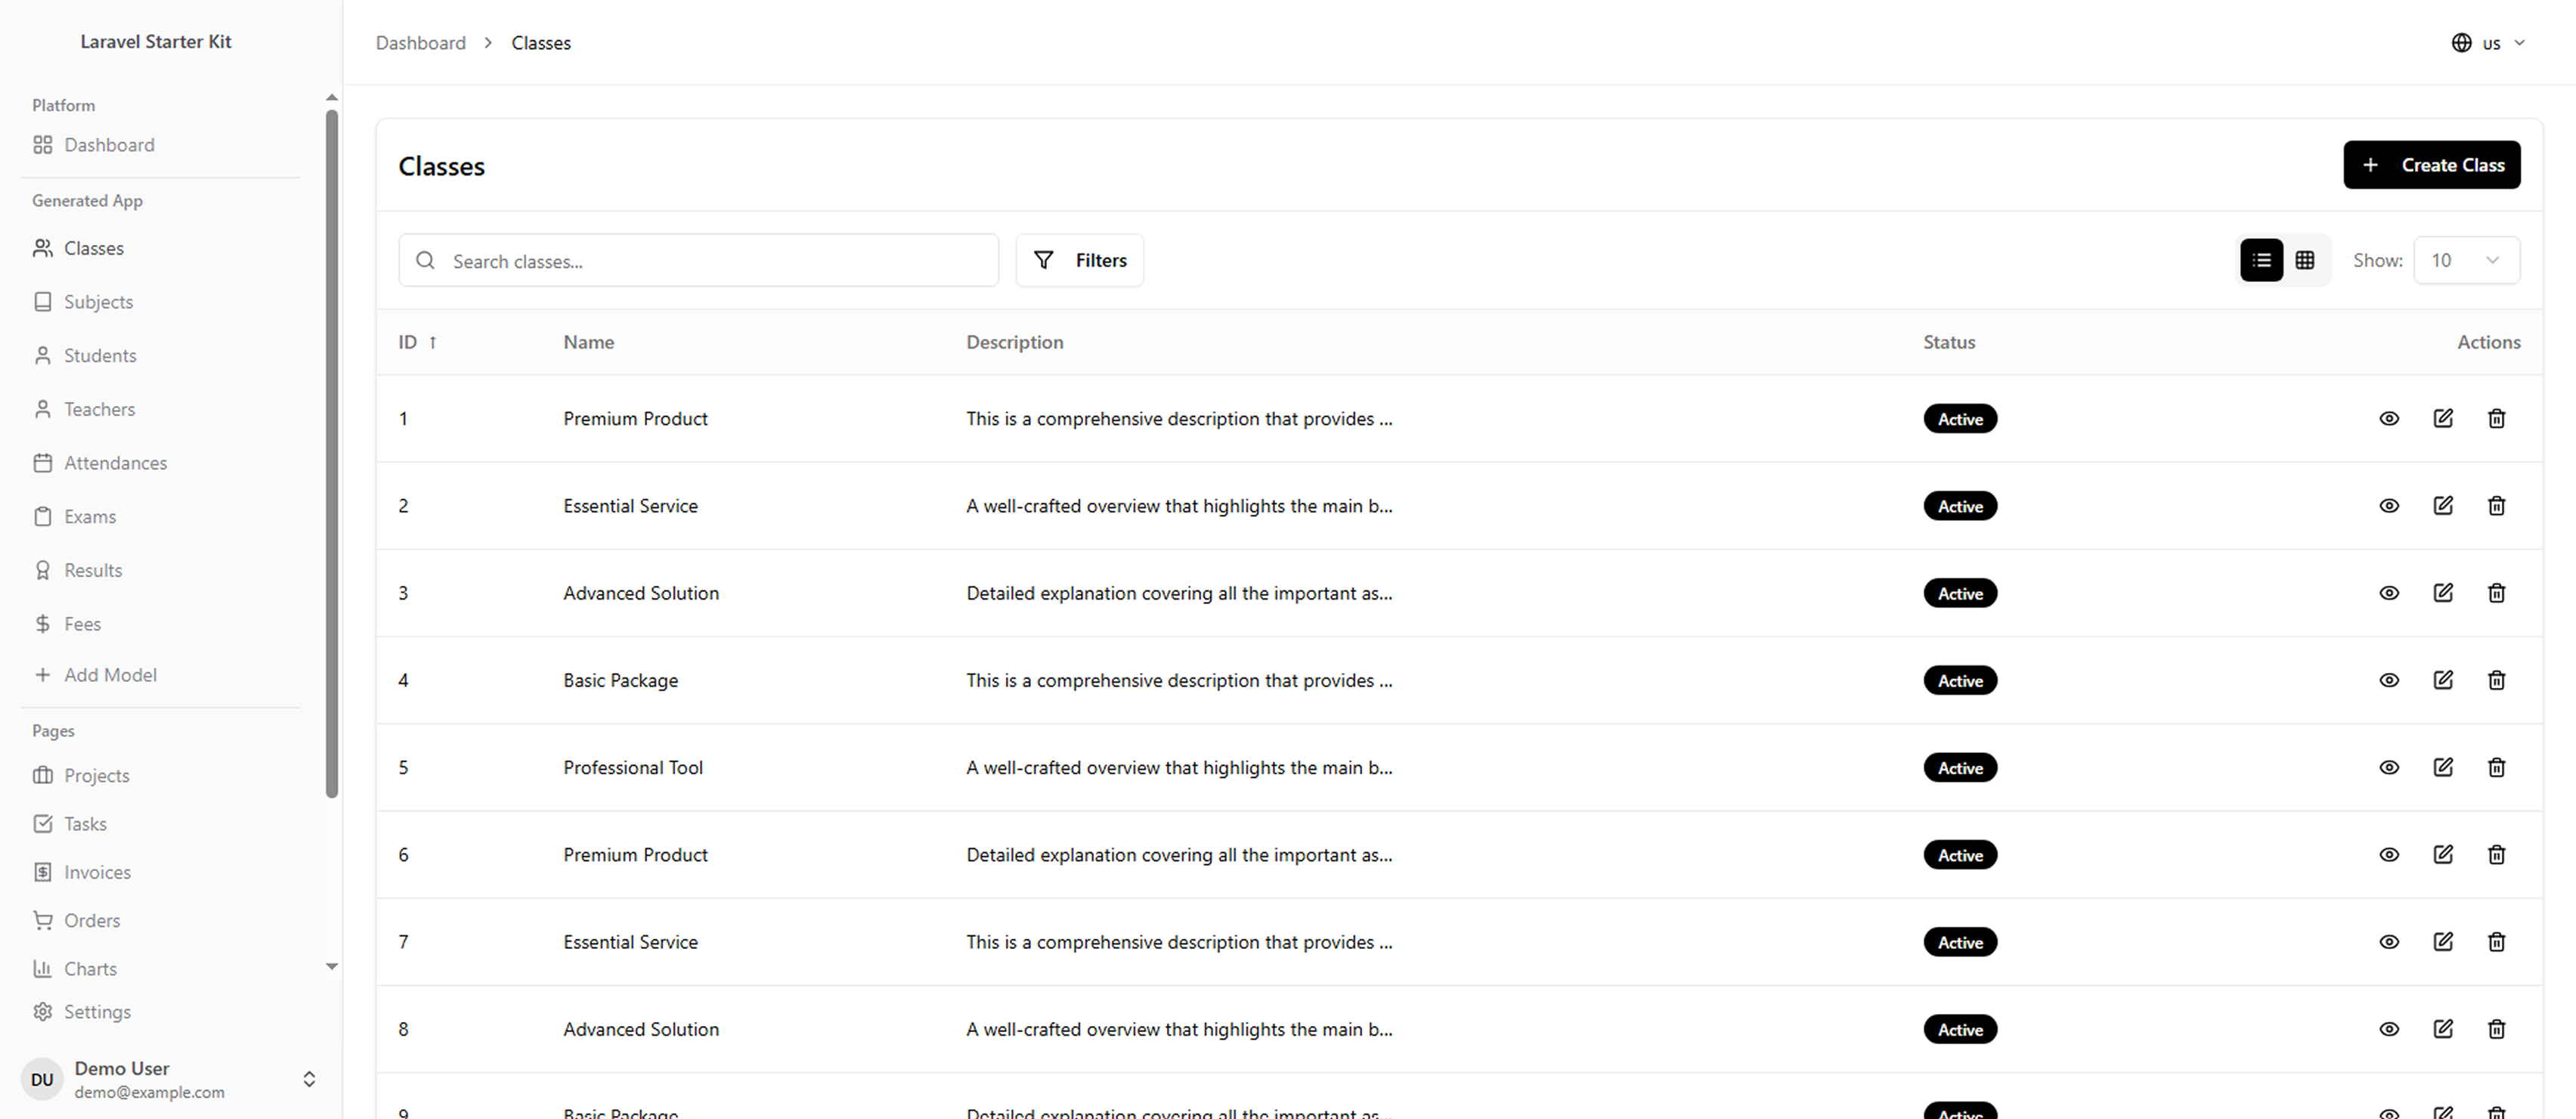2576x1119 pixels.
Task: Click the sidebar scroll up arrow
Action: tap(332, 98)
